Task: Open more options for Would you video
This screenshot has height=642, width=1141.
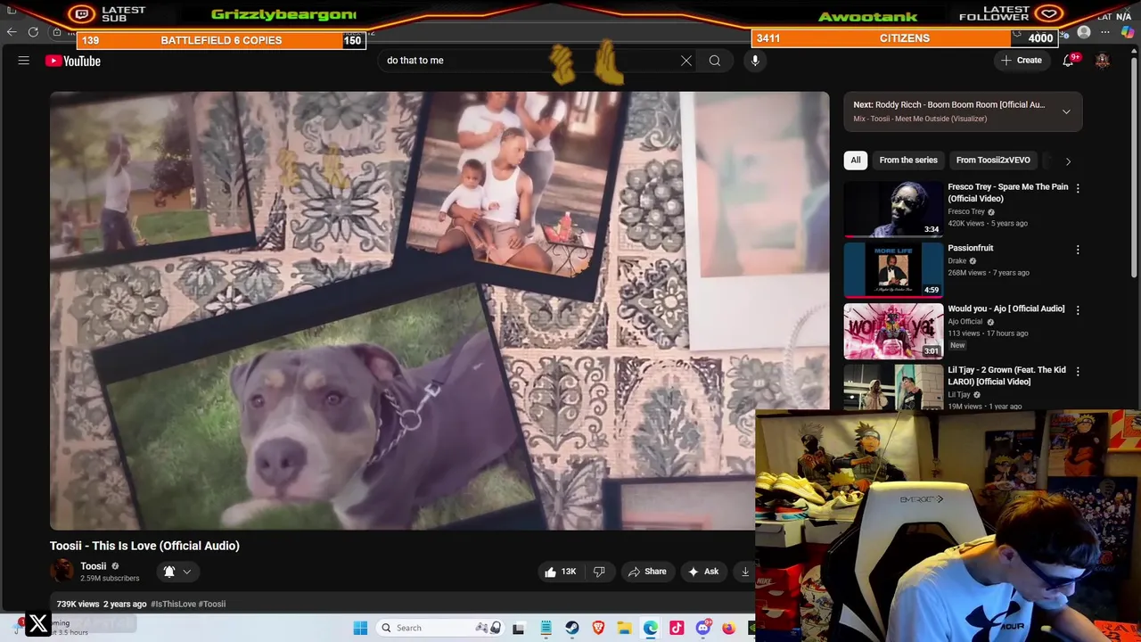Action: pyautogui.click(x=1078, y=310)
